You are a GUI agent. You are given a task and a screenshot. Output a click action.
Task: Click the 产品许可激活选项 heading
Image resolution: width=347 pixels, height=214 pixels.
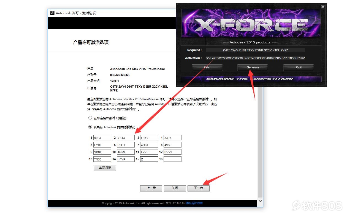91,43
